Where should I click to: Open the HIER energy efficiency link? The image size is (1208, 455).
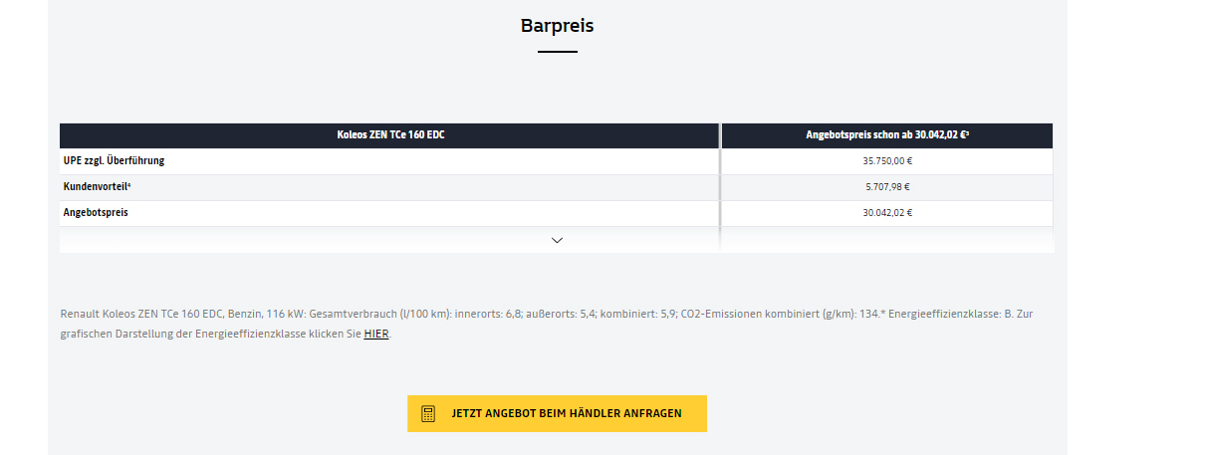pos(376,334)
